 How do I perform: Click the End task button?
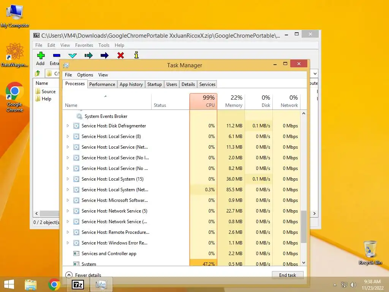(288, 275)
